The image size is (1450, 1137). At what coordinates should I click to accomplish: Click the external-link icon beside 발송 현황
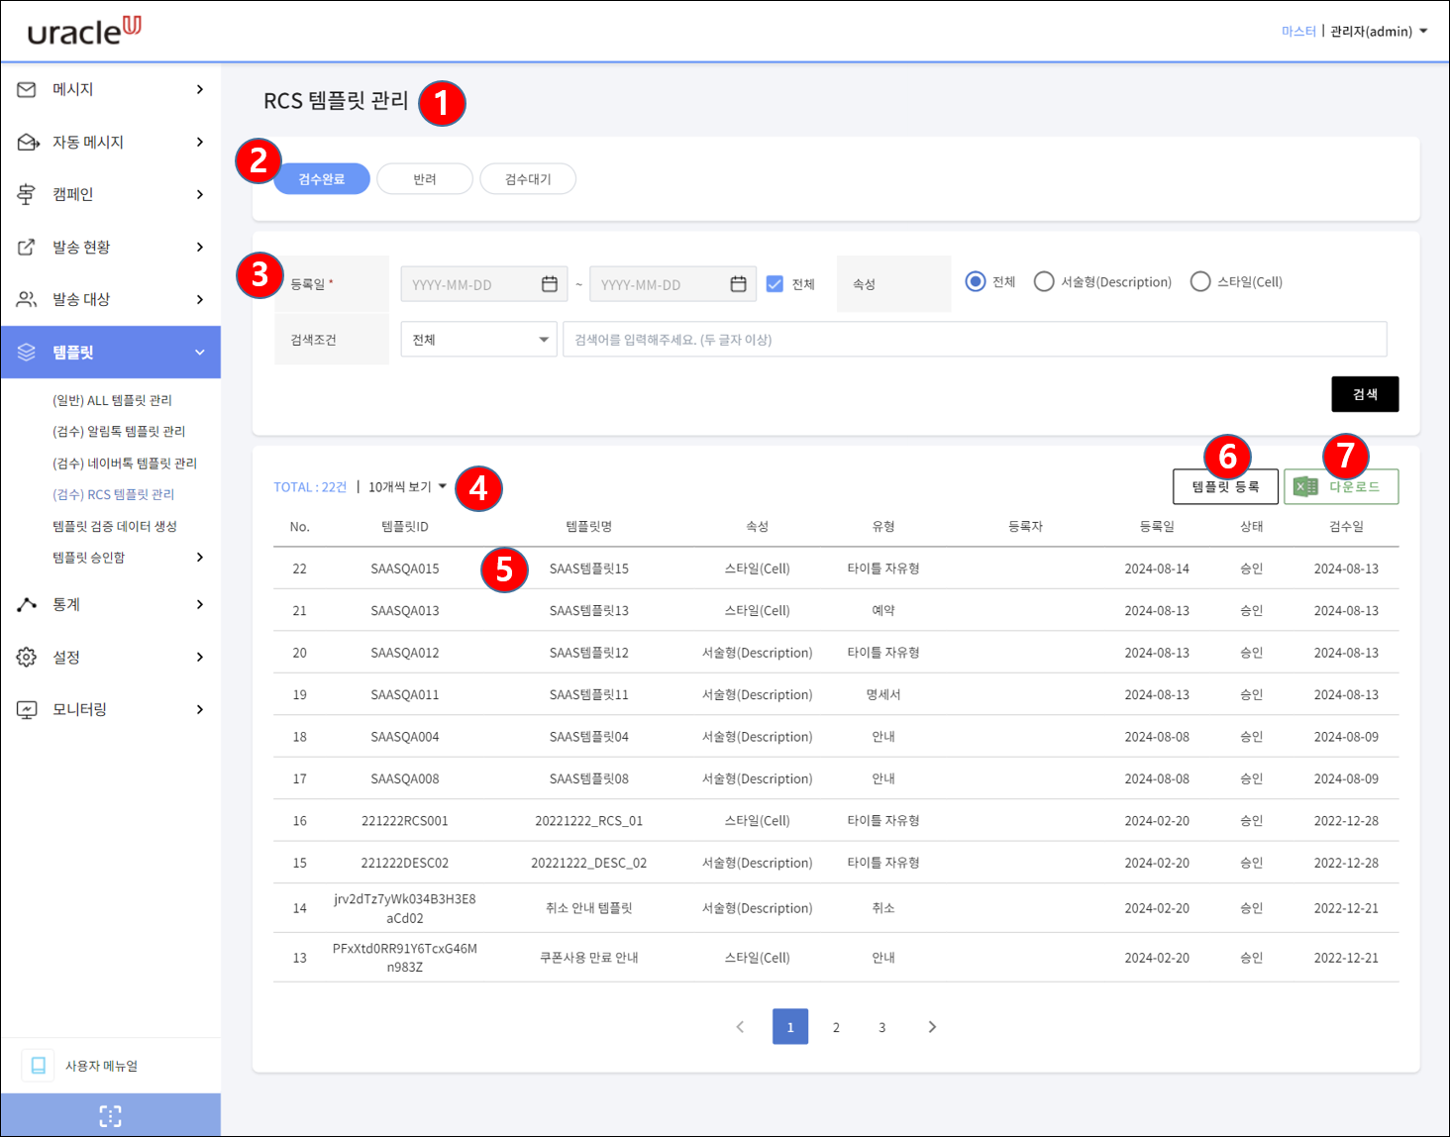click(27, 247)
